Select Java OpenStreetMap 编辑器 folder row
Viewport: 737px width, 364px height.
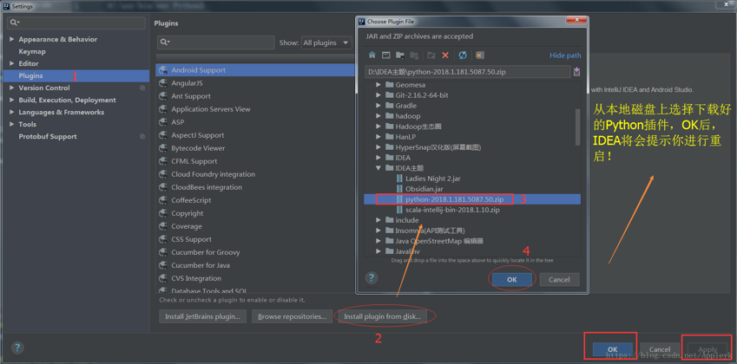click(472, 241)
